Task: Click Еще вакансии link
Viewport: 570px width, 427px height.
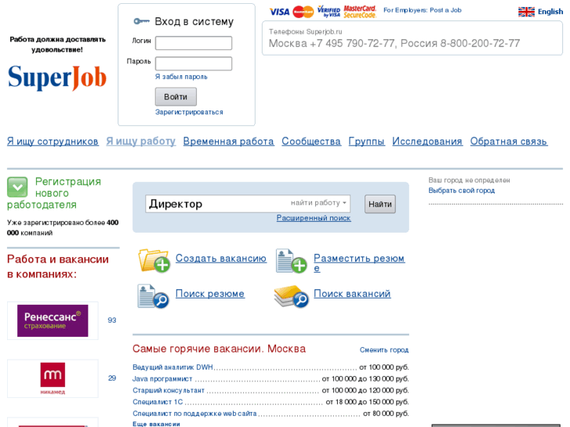Action: 156,424
